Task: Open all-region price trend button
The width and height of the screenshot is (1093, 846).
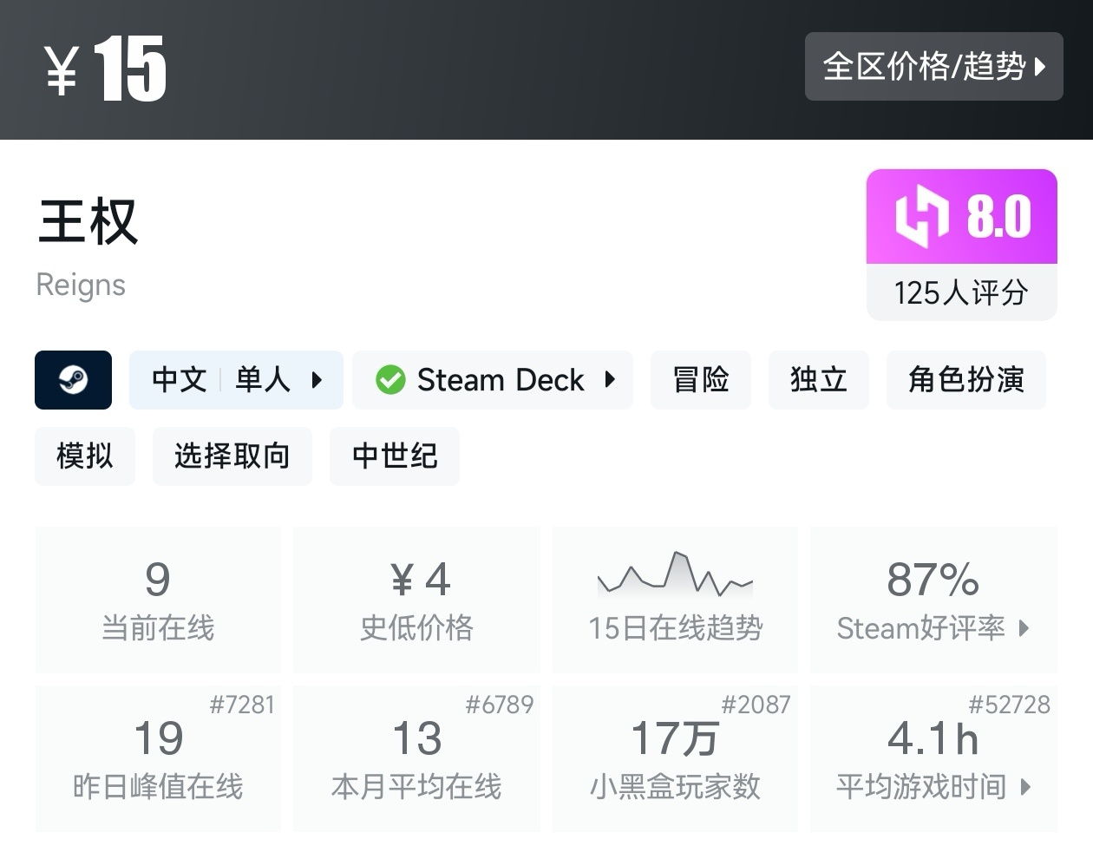Action: pos(933,66)
